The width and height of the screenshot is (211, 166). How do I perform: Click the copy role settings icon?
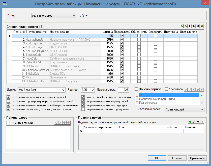click(x=82, y=16)
